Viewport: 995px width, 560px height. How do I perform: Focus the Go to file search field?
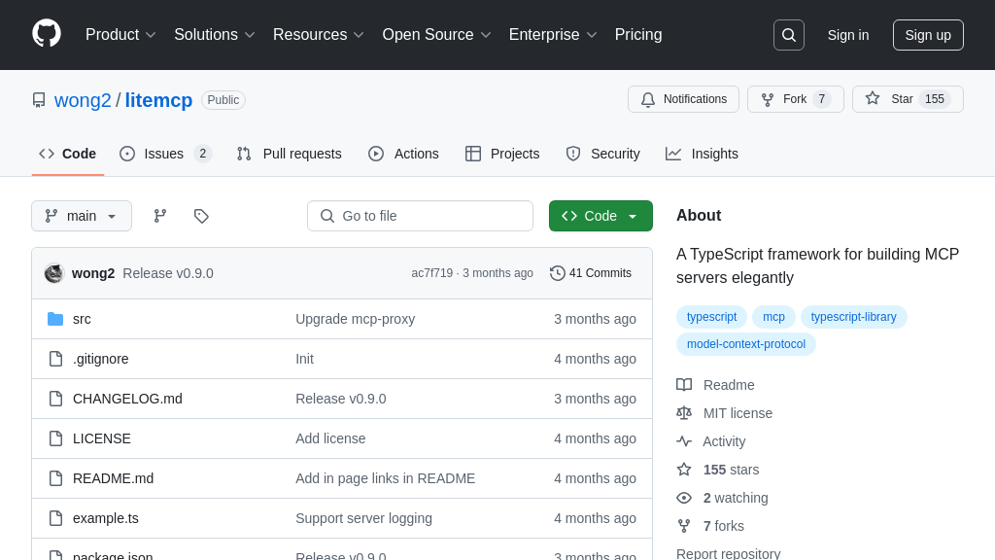(420, 216)
